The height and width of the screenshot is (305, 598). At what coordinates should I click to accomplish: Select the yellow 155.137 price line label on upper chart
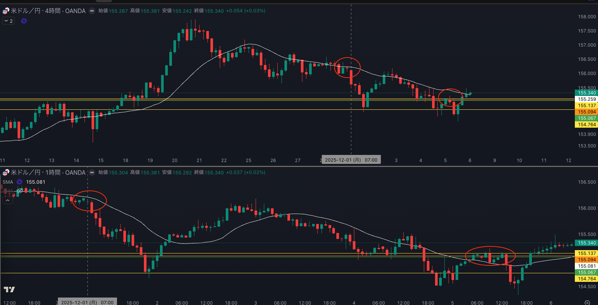click(586, 106)
